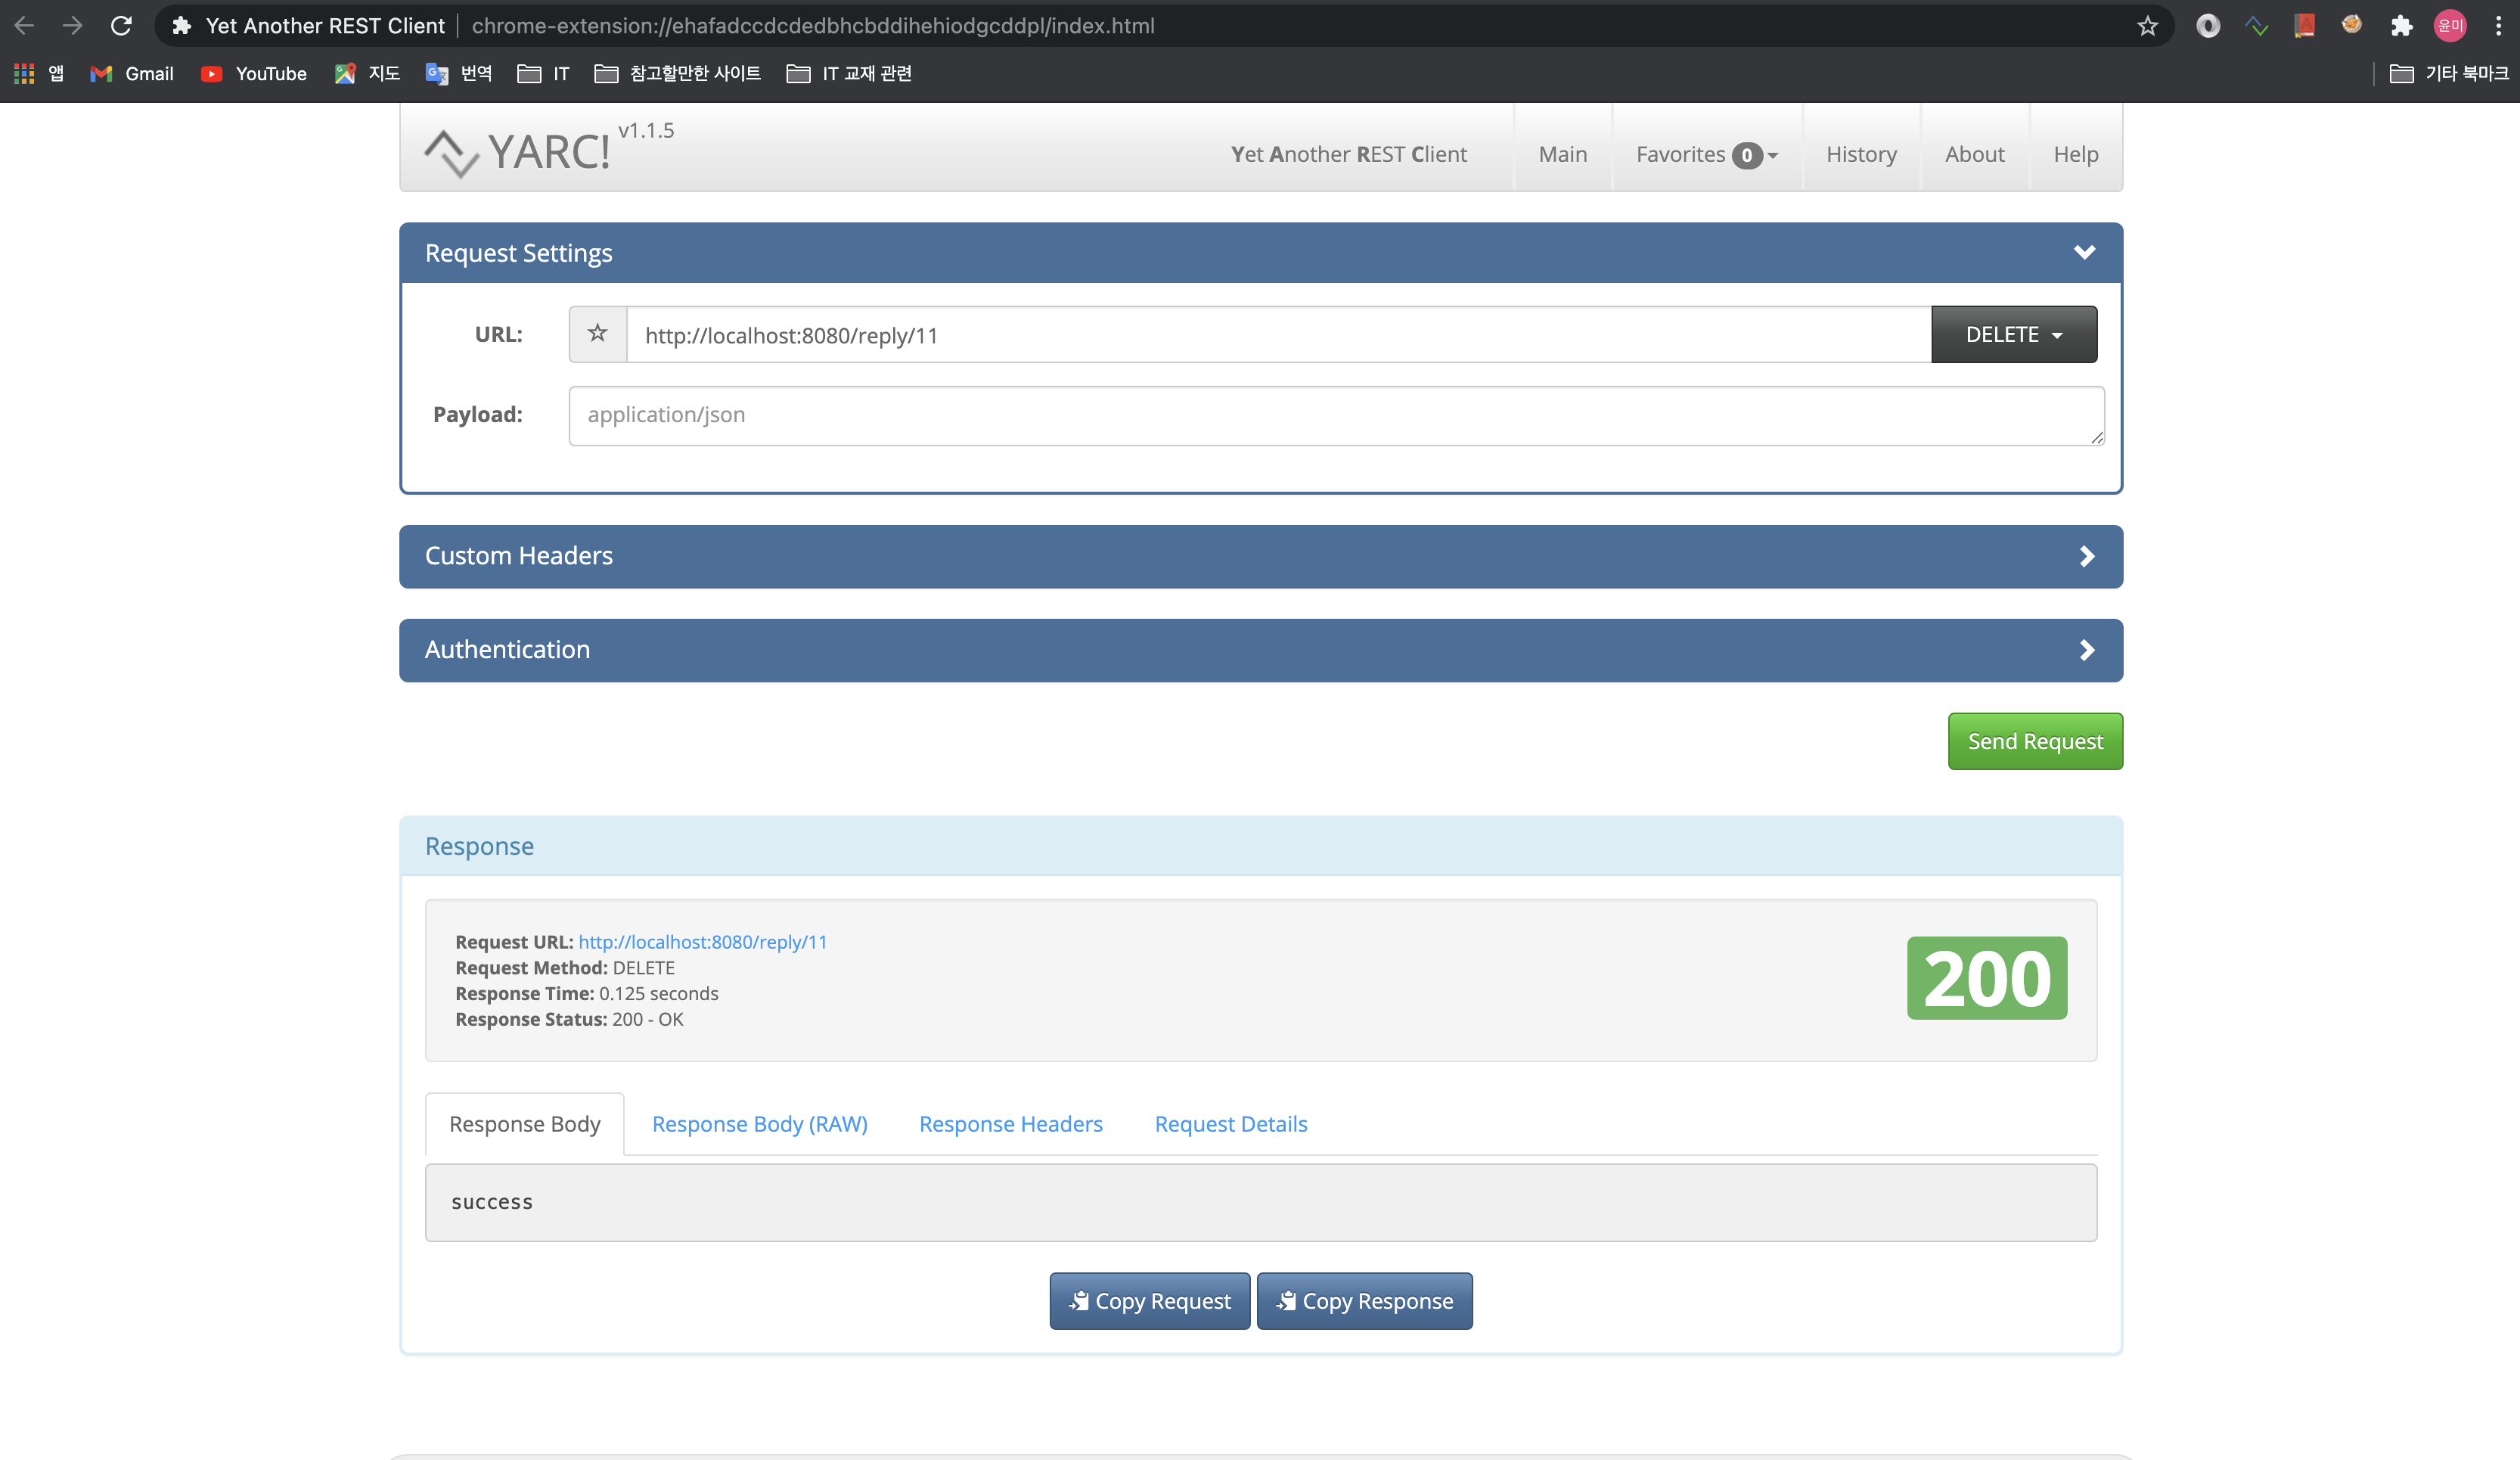Click the 'Request Method: DELETE' text
The height and width of the screenshot is (1460, 2520).
[565, 968]
